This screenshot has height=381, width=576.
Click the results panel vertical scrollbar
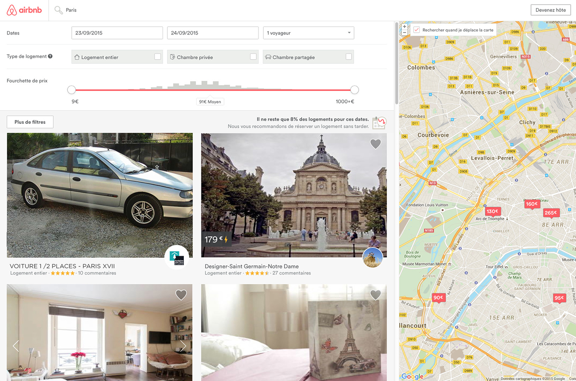[397, 64]
